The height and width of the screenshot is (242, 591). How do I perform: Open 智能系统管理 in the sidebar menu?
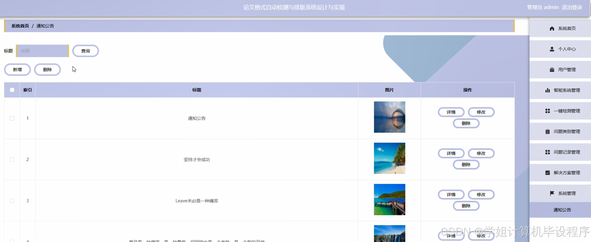[560, 90]
